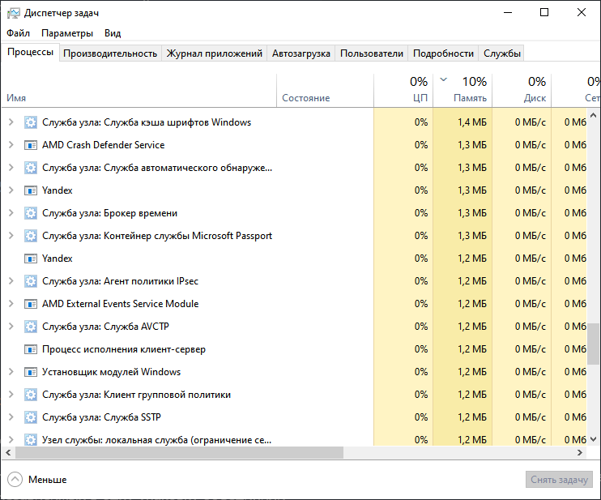Click vertical scrollbar up arrow
Image resolution: width=601 pixels, height=500 pixels.
coord(594,114)
